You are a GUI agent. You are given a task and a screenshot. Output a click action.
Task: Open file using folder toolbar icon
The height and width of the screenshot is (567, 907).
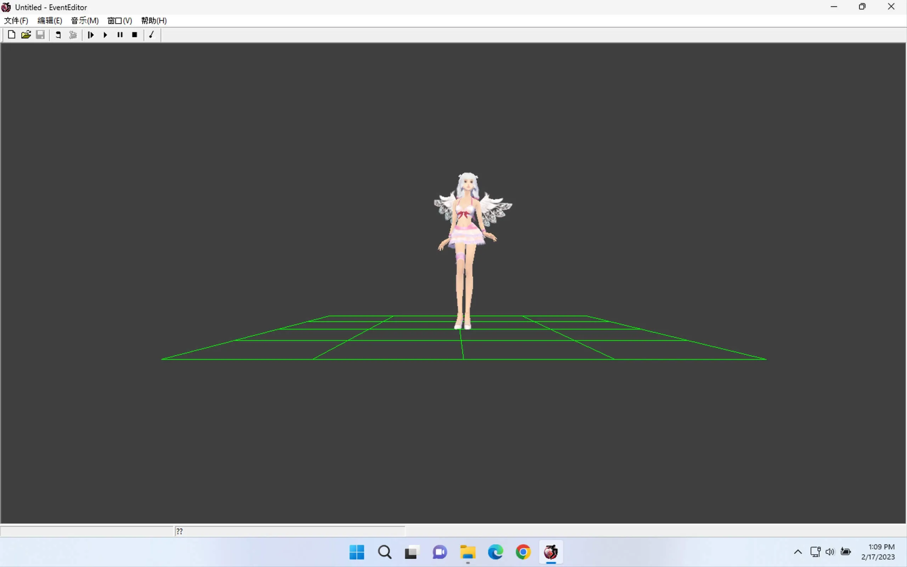(x=26, y=35)
